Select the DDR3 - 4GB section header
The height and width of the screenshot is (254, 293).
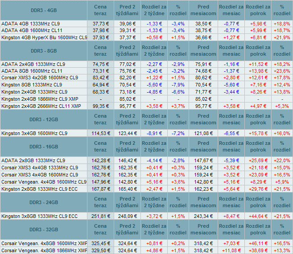(x=44, y=10)
